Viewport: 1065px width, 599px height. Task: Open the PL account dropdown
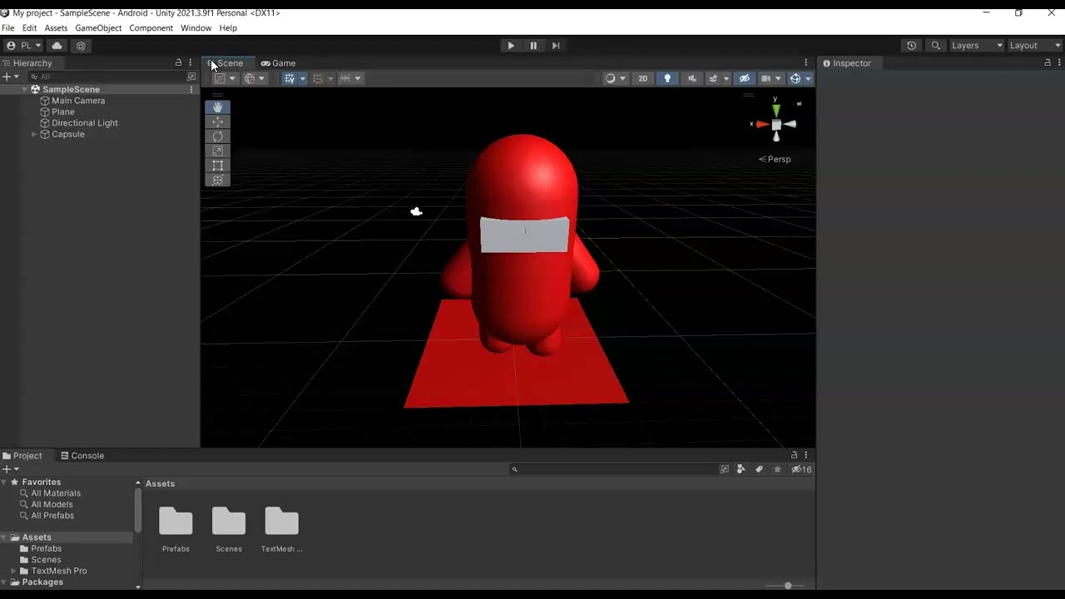[24, 46]
